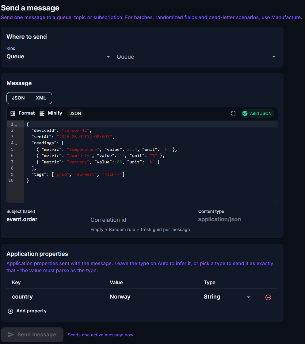Click the Key column header
The width and height of the screenshot is (305, 344).
pyautogui.click(x=16, y=282)
